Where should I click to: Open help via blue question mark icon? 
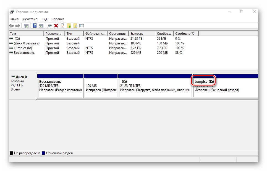tap(35, 26)
